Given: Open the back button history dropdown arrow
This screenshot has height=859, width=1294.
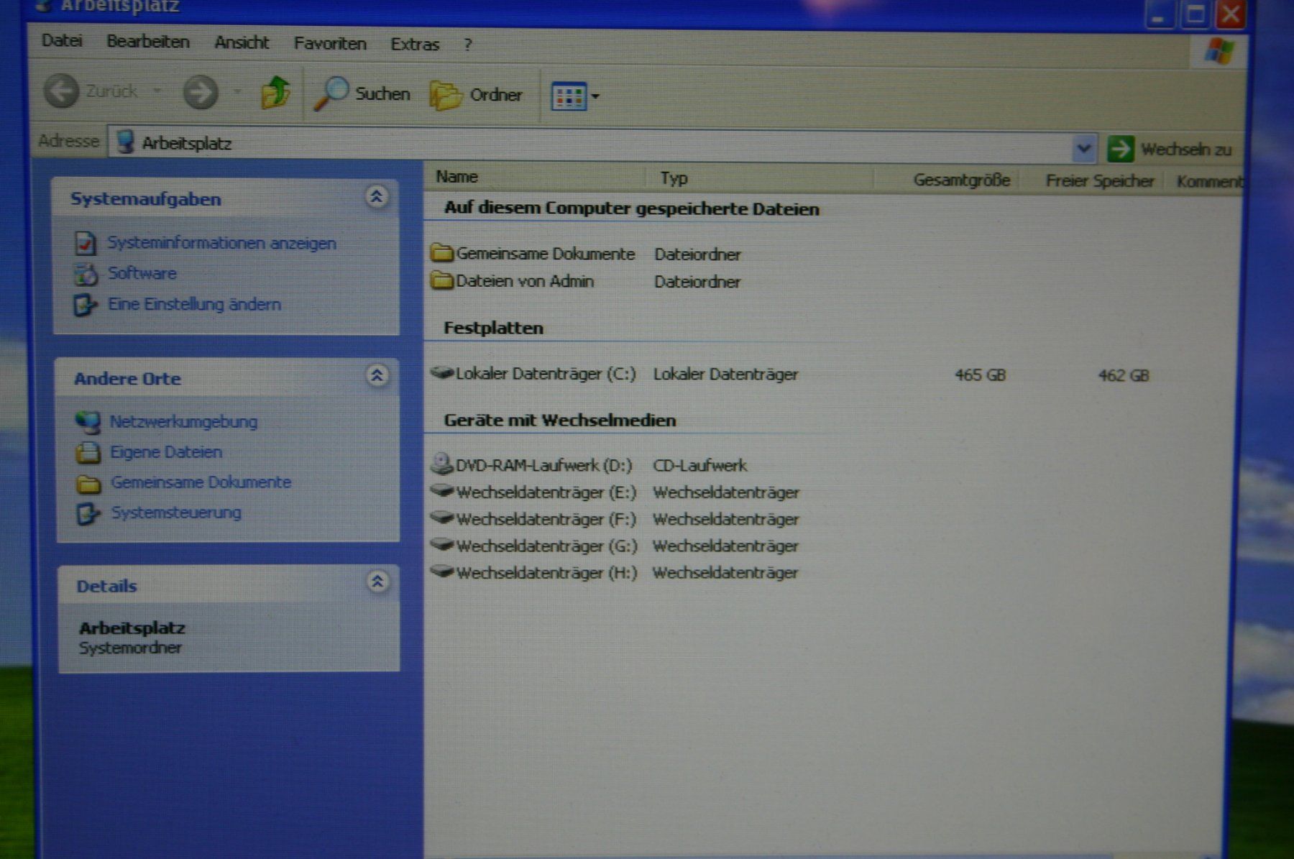Looking at the screenshot, I should point(157,91).
